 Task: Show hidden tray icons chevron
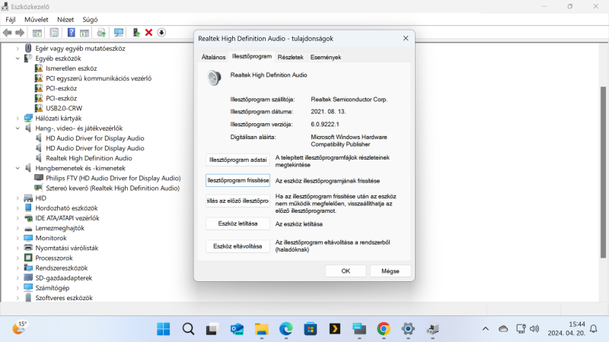pyautogui.click(x=486, y=329)
